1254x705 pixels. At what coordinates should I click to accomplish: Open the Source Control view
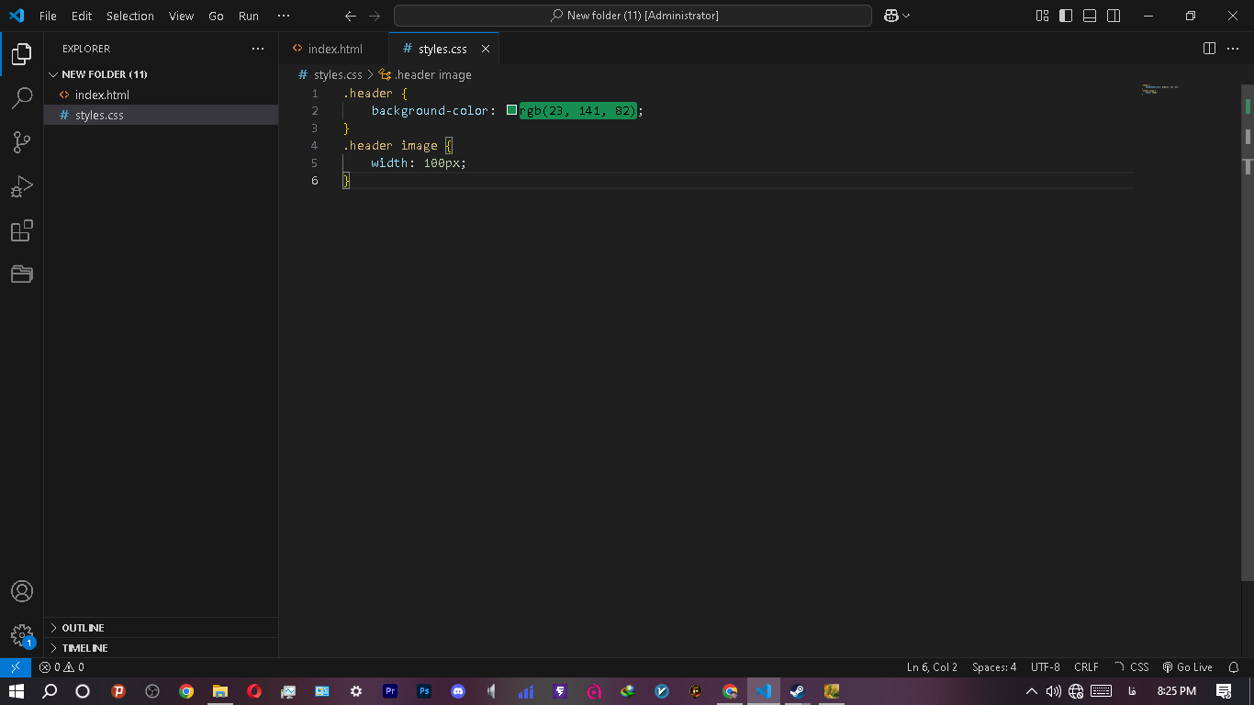pos(22,141)
